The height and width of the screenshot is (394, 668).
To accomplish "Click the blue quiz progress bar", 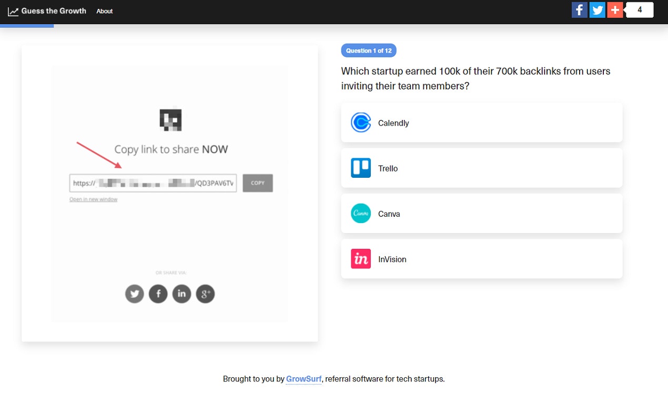I will [x=27, y=26].
